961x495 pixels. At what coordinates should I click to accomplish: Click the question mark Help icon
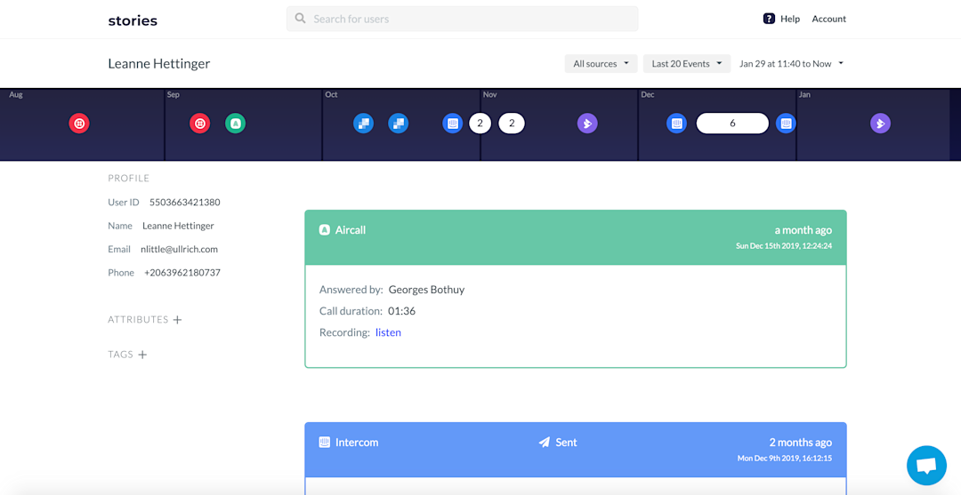click(x=769, y=19)
